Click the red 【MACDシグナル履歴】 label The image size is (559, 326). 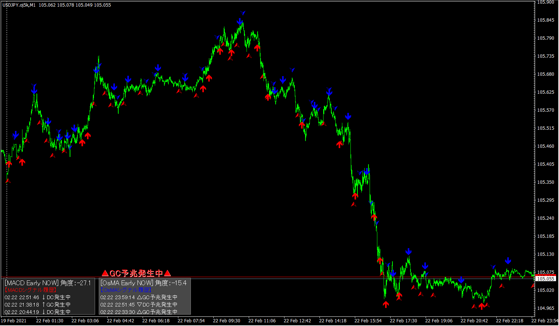tap(30, 290)
